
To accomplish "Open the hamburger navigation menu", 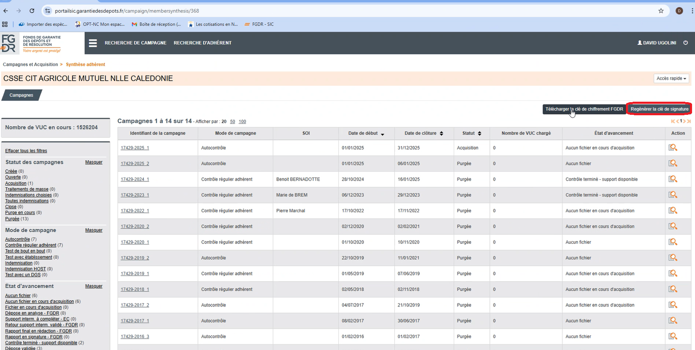I will (x=93, y=43).
